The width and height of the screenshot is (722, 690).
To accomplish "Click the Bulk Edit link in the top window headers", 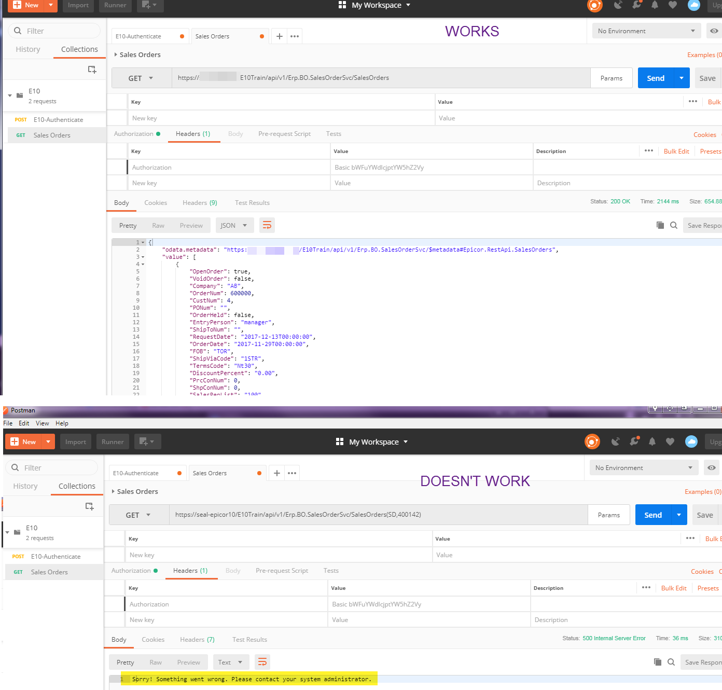I will [676, 151].
